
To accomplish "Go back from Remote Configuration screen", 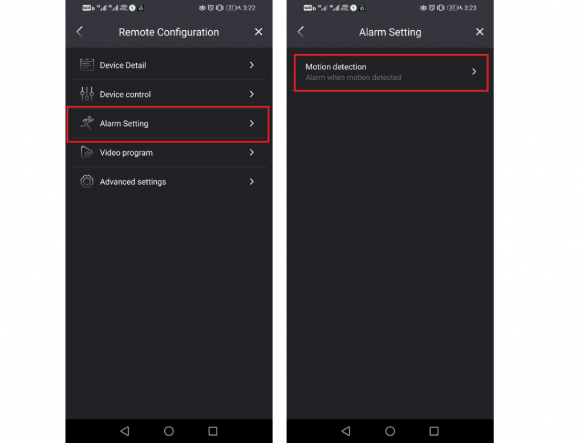I will 79,32.
